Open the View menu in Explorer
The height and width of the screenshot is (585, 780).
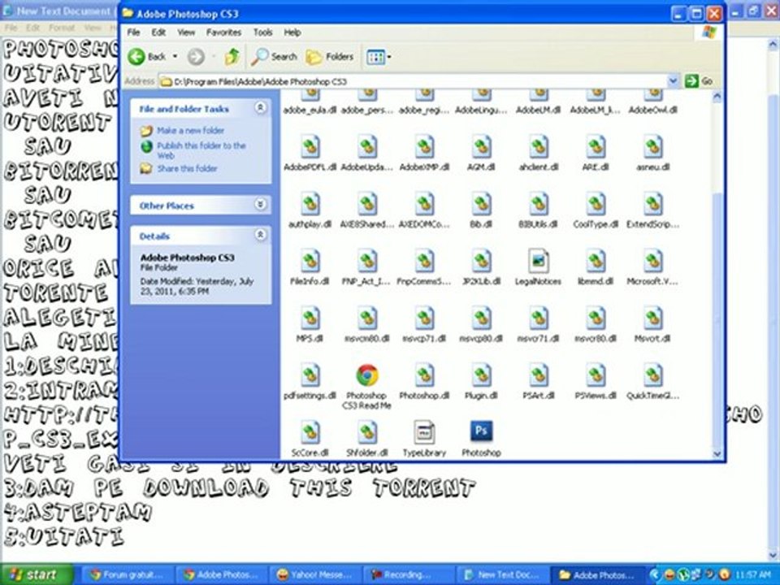point(187,32)
